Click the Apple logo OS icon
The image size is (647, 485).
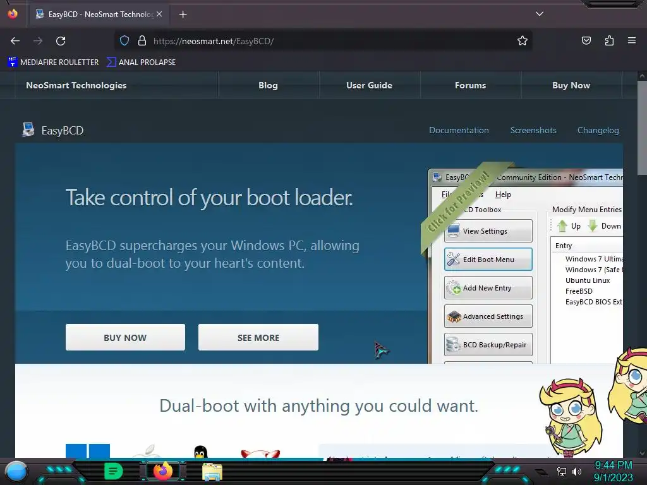point(147,451)
